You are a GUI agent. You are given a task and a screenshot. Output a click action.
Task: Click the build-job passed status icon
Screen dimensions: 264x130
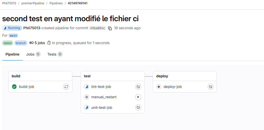tap(14, 87)
